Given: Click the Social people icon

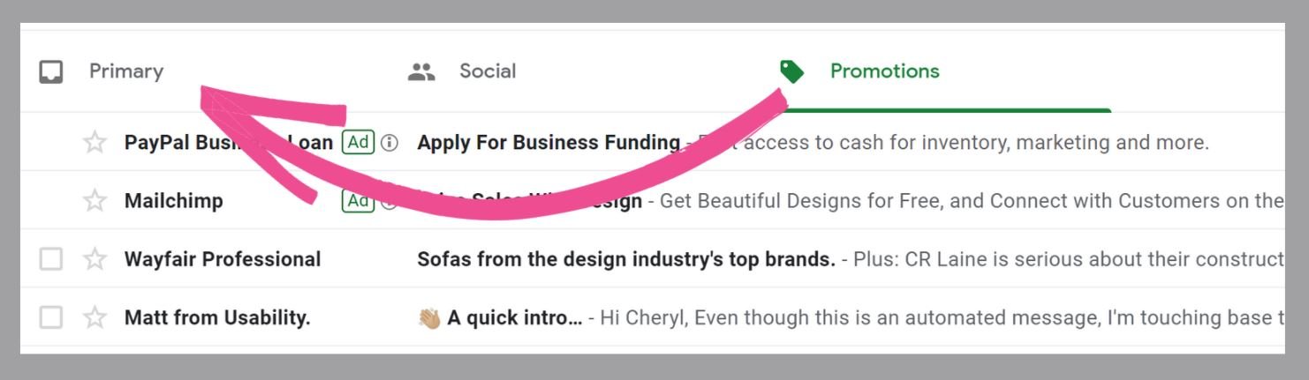Looking at the screenshot, I should 421,72.
